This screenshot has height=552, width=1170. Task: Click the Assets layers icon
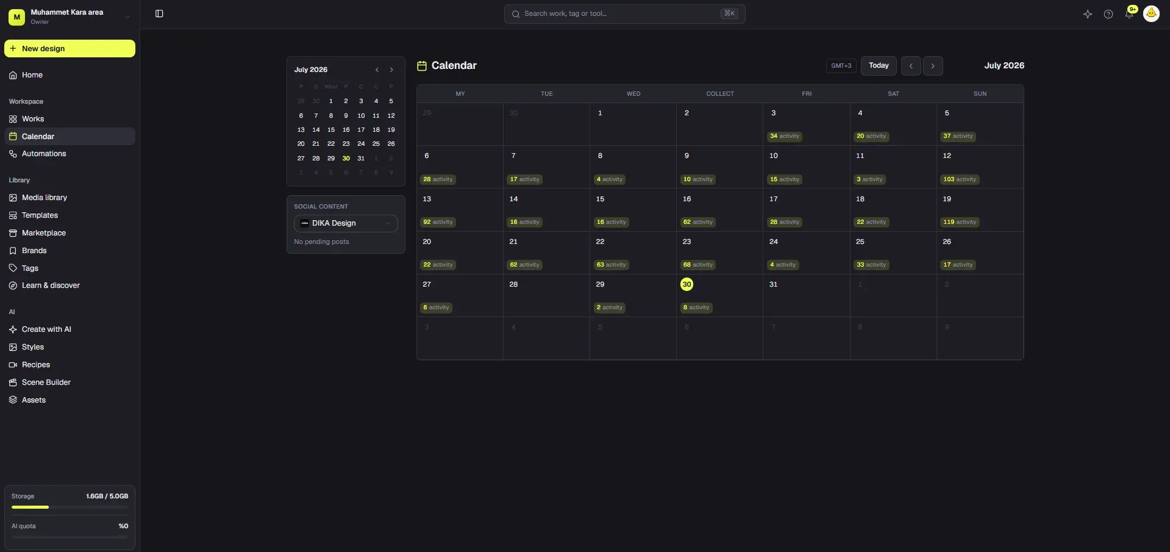pos(13,400)
